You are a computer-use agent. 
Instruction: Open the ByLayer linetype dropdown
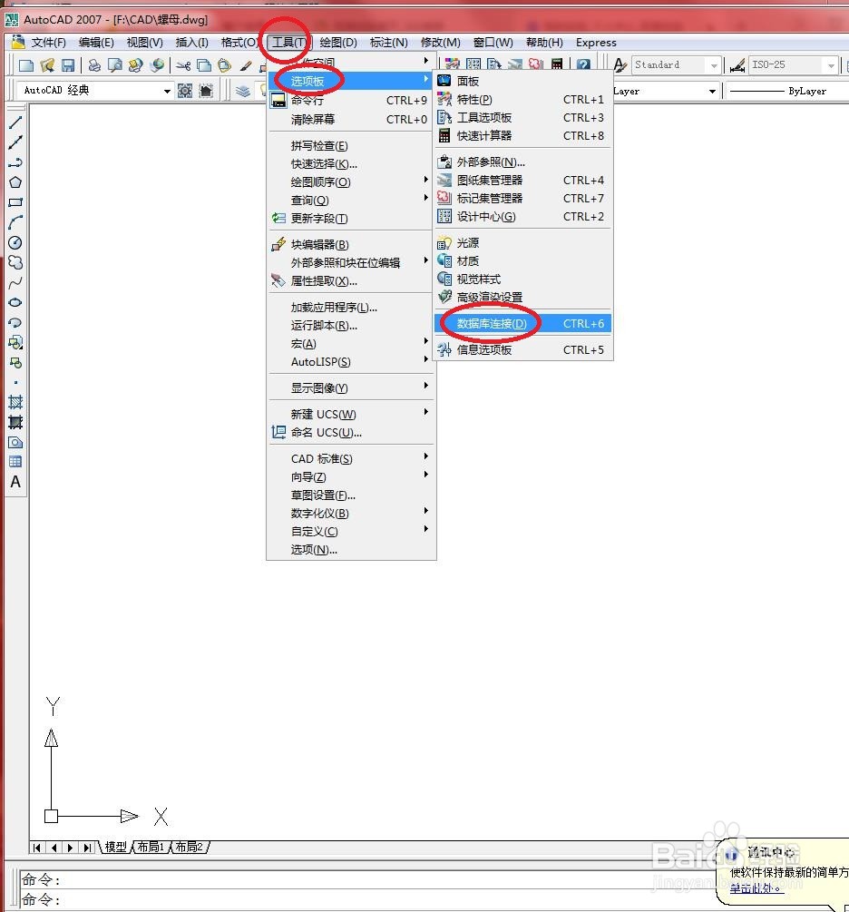pos(788,92)
